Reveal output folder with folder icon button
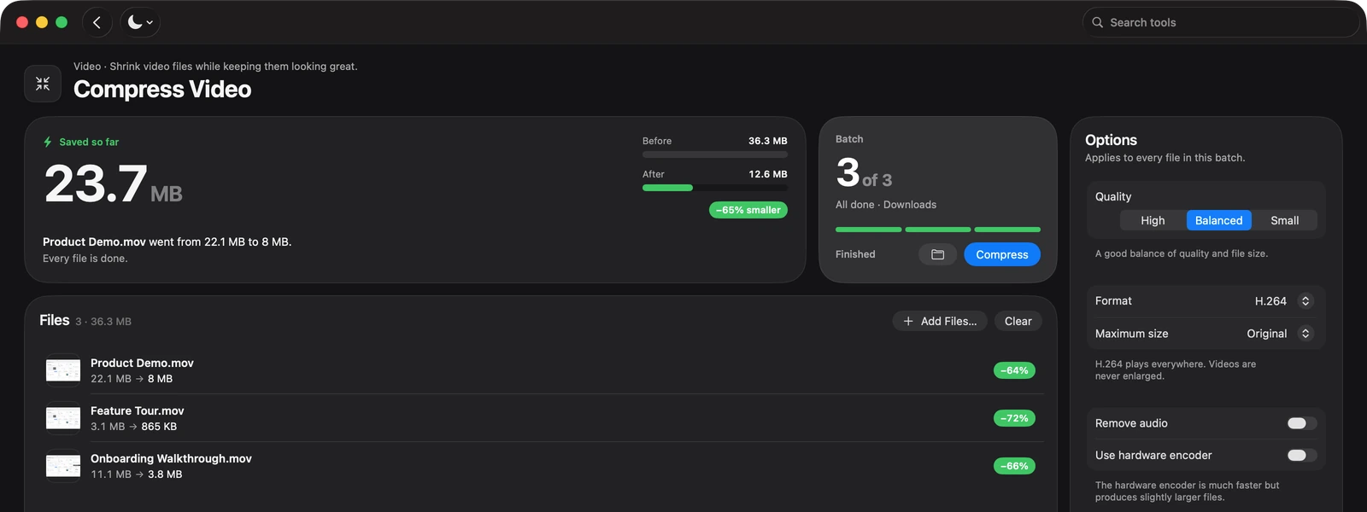This screenshot has height=512, width=1367. (937, 254)
